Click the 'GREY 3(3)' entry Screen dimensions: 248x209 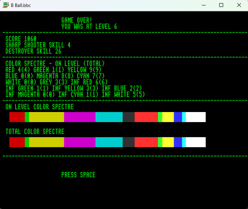click(53, 82)
